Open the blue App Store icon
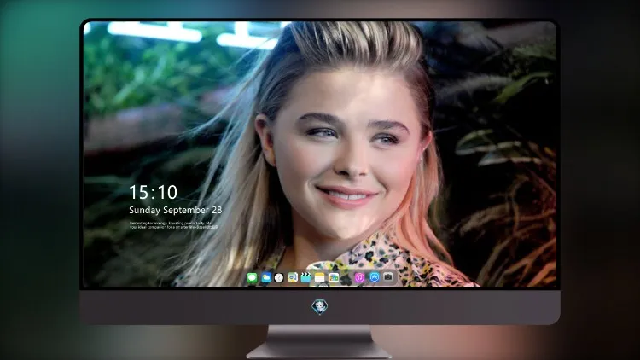The width and height of the screenshot is (640, 360). click(375, 277)
